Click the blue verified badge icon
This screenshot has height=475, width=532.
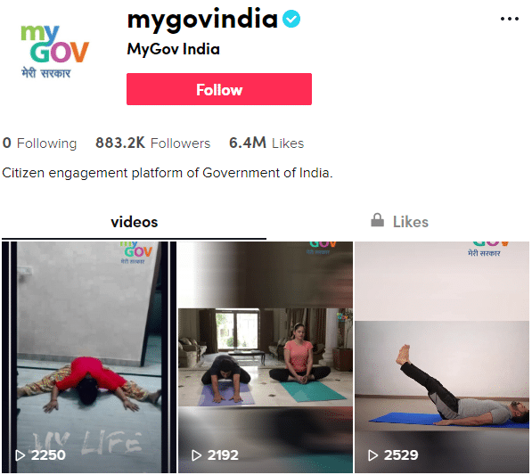(291, 19)
